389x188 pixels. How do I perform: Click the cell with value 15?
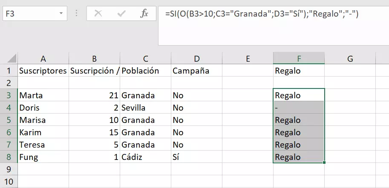pyautogui.click(x=94, y=132)
